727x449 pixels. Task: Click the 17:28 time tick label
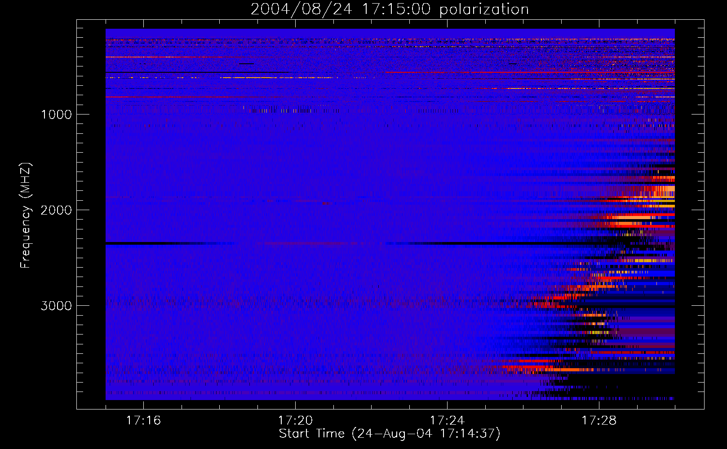[599, 420]
